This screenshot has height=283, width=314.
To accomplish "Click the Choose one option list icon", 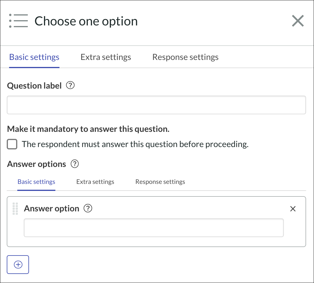I will point(18,21).
